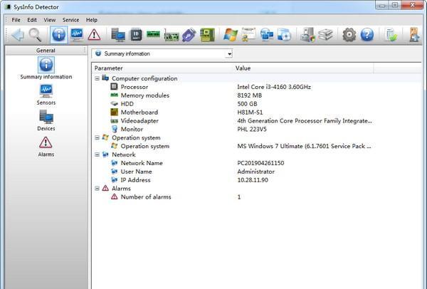Open the Service menu
Viewport: 427px width, 289px height.
point(70,20)
